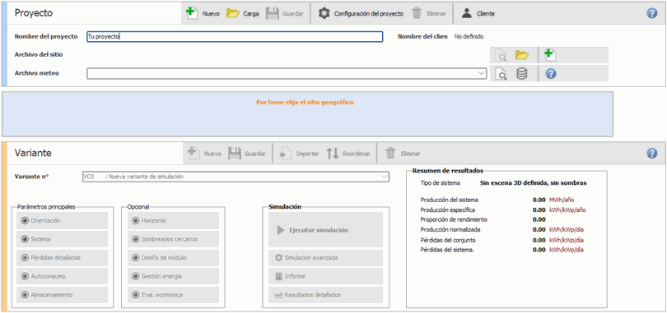The width and height of the screenshot is (667, 313).
Task: Open help for the Proyecto section
Action: click(651, 13)
